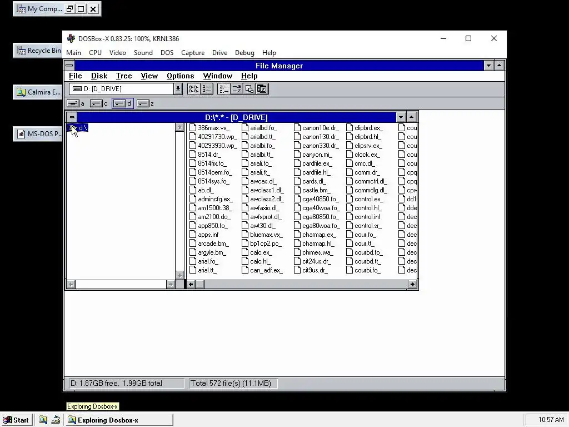Click the icon of file 8514.dr_

point(193,155)
